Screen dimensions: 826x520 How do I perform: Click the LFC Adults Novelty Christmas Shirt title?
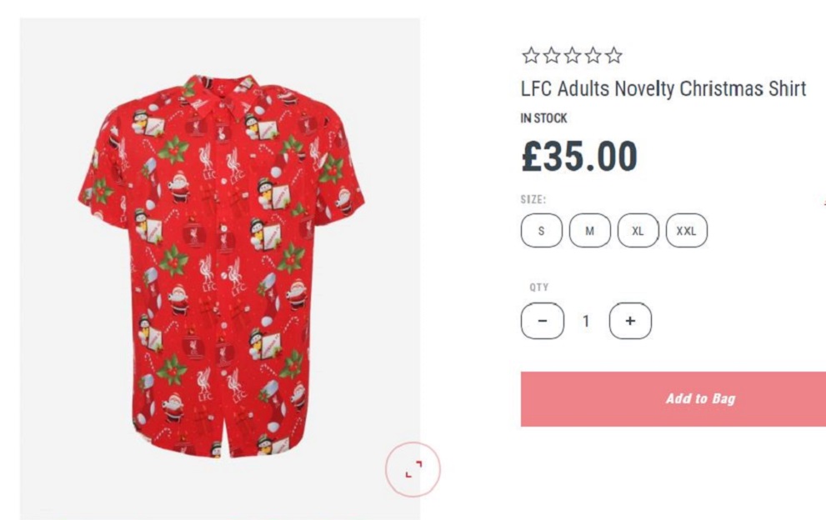663,88
